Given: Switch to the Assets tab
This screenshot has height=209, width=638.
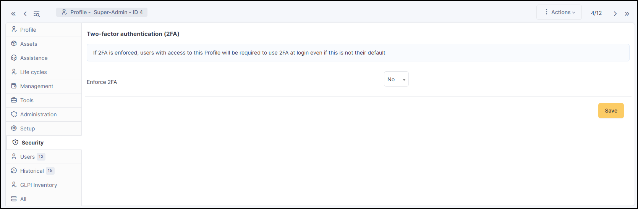Looking at the screenshot, I should pos(29,44).
